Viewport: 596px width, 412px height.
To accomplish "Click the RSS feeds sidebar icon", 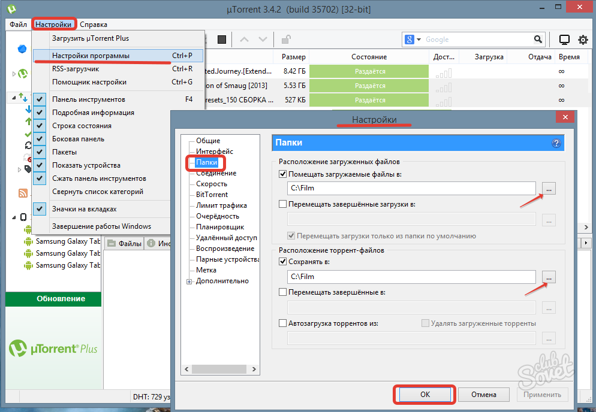I will [23, 193].
